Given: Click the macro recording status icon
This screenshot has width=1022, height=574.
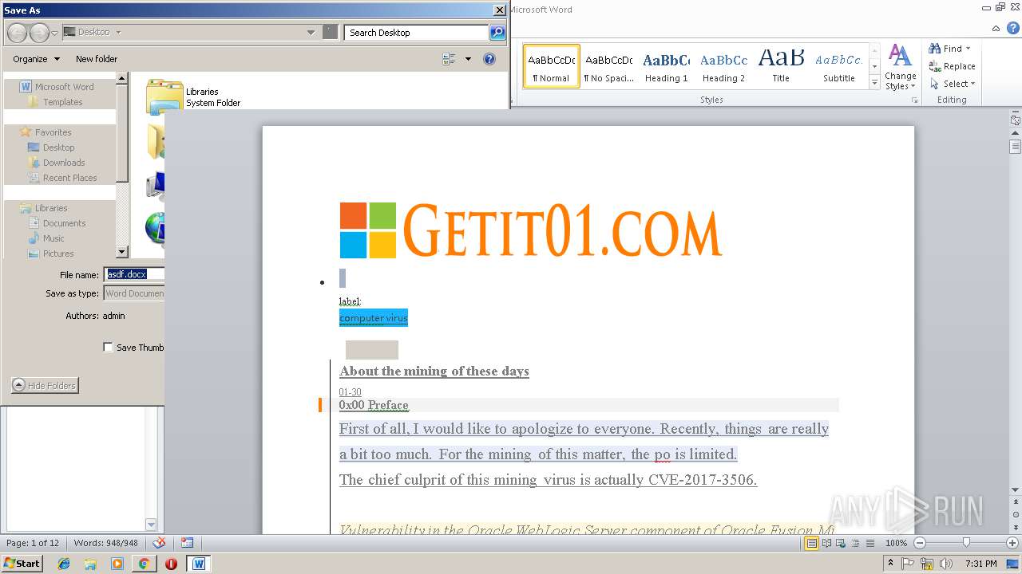Looking at the screenshot, I should click(187, 543).
